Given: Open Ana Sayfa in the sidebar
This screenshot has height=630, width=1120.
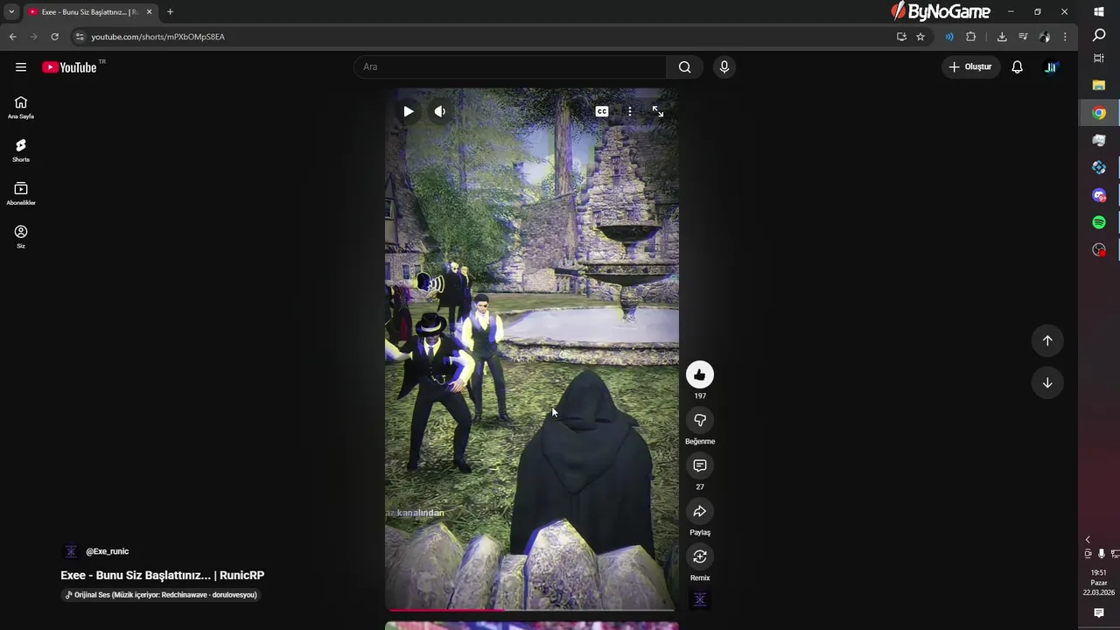Looking at the screenshot, I should click(21, 108).
